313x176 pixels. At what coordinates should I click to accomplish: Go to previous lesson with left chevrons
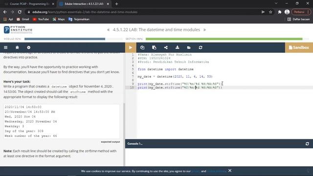(109, 30)
